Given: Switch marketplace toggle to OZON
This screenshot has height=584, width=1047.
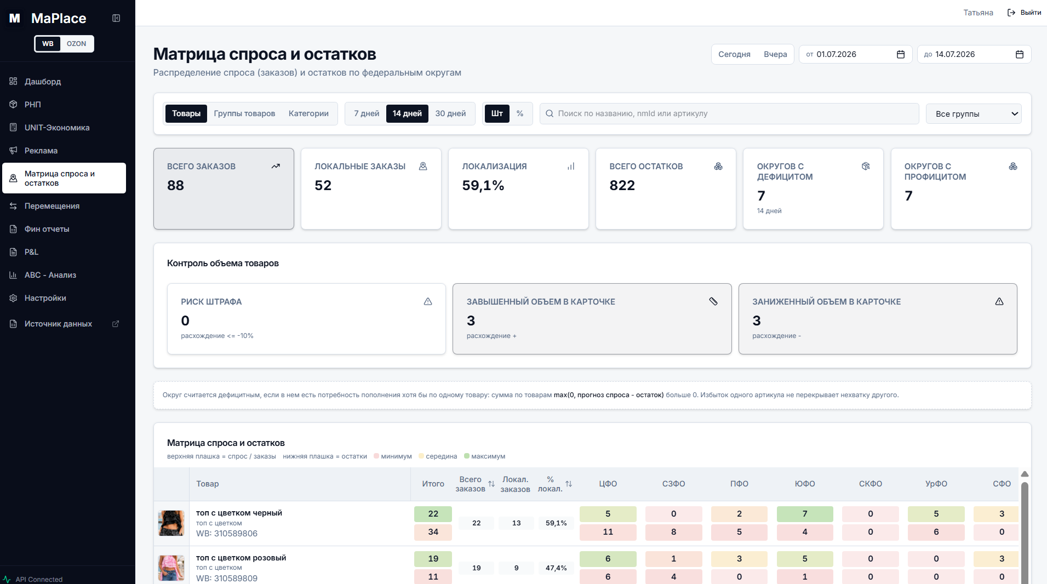Looking at the screenshot, I should [x=76, y=44].
